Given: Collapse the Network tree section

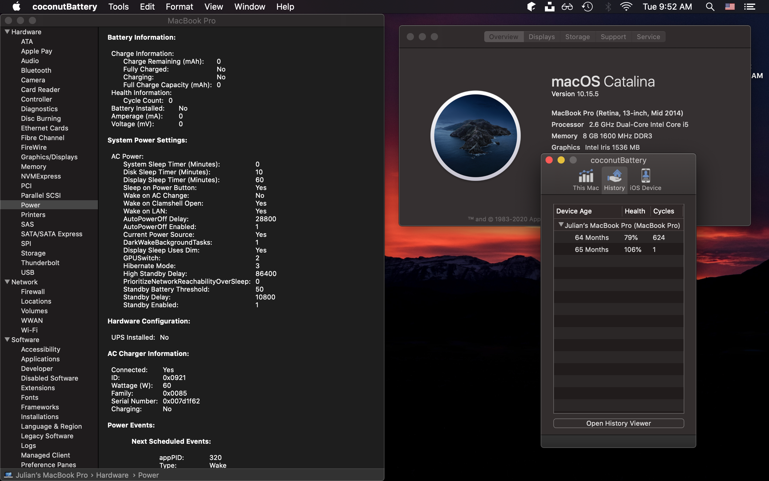Looking at the screenshot, I should coord(7,282).
